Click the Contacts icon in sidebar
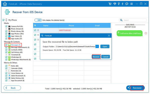The image size is (150, 94). (x=9, y=50)
